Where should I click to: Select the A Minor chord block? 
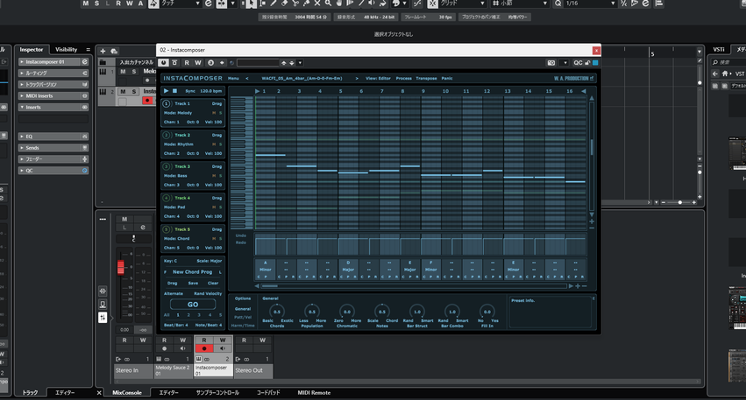pyautogui.click(x=265, y=270)
